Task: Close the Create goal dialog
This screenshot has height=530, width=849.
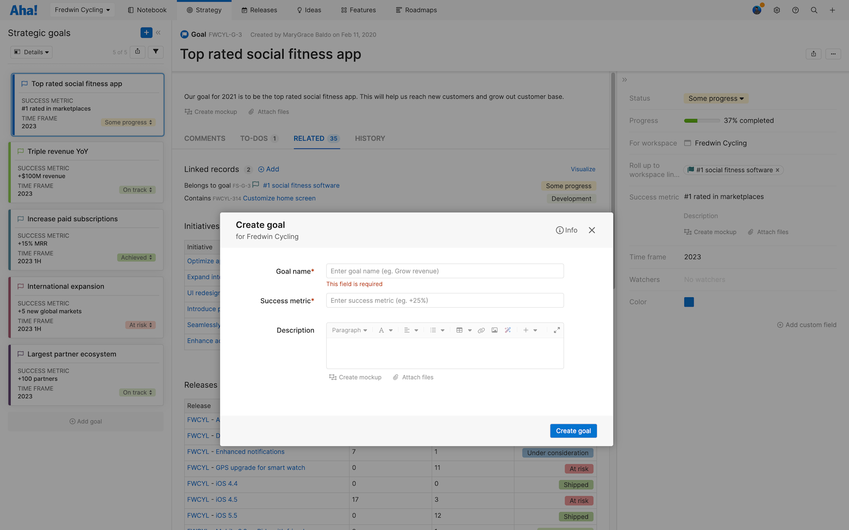Action: pyautogui.click(x=592, y=230)
